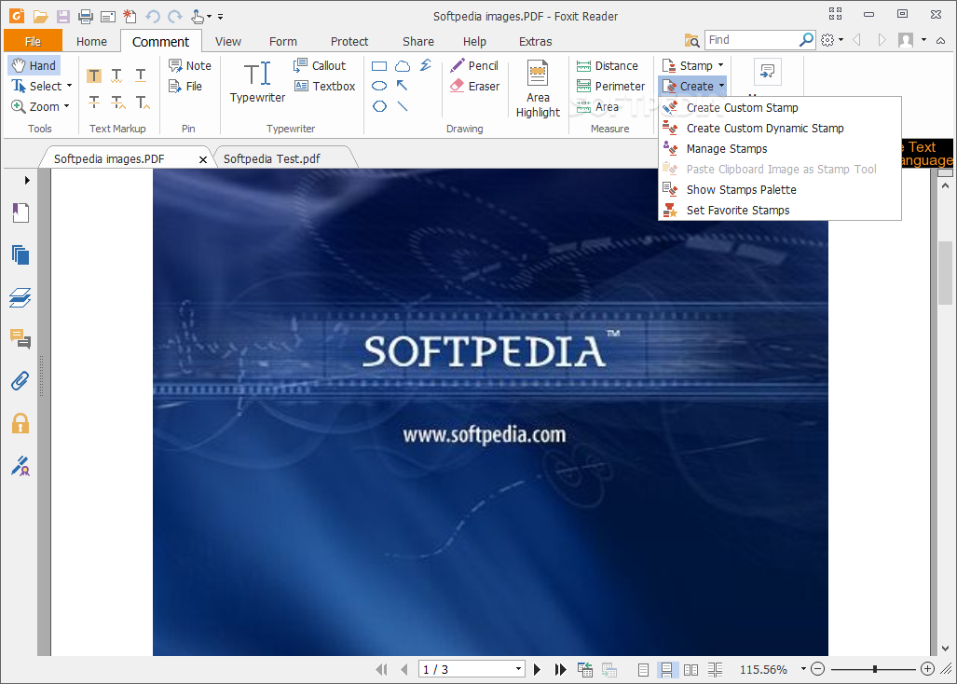This screenshot has width=957, height=684.
Task: Click the Typewriter tool button
Action: click(257, 82)
